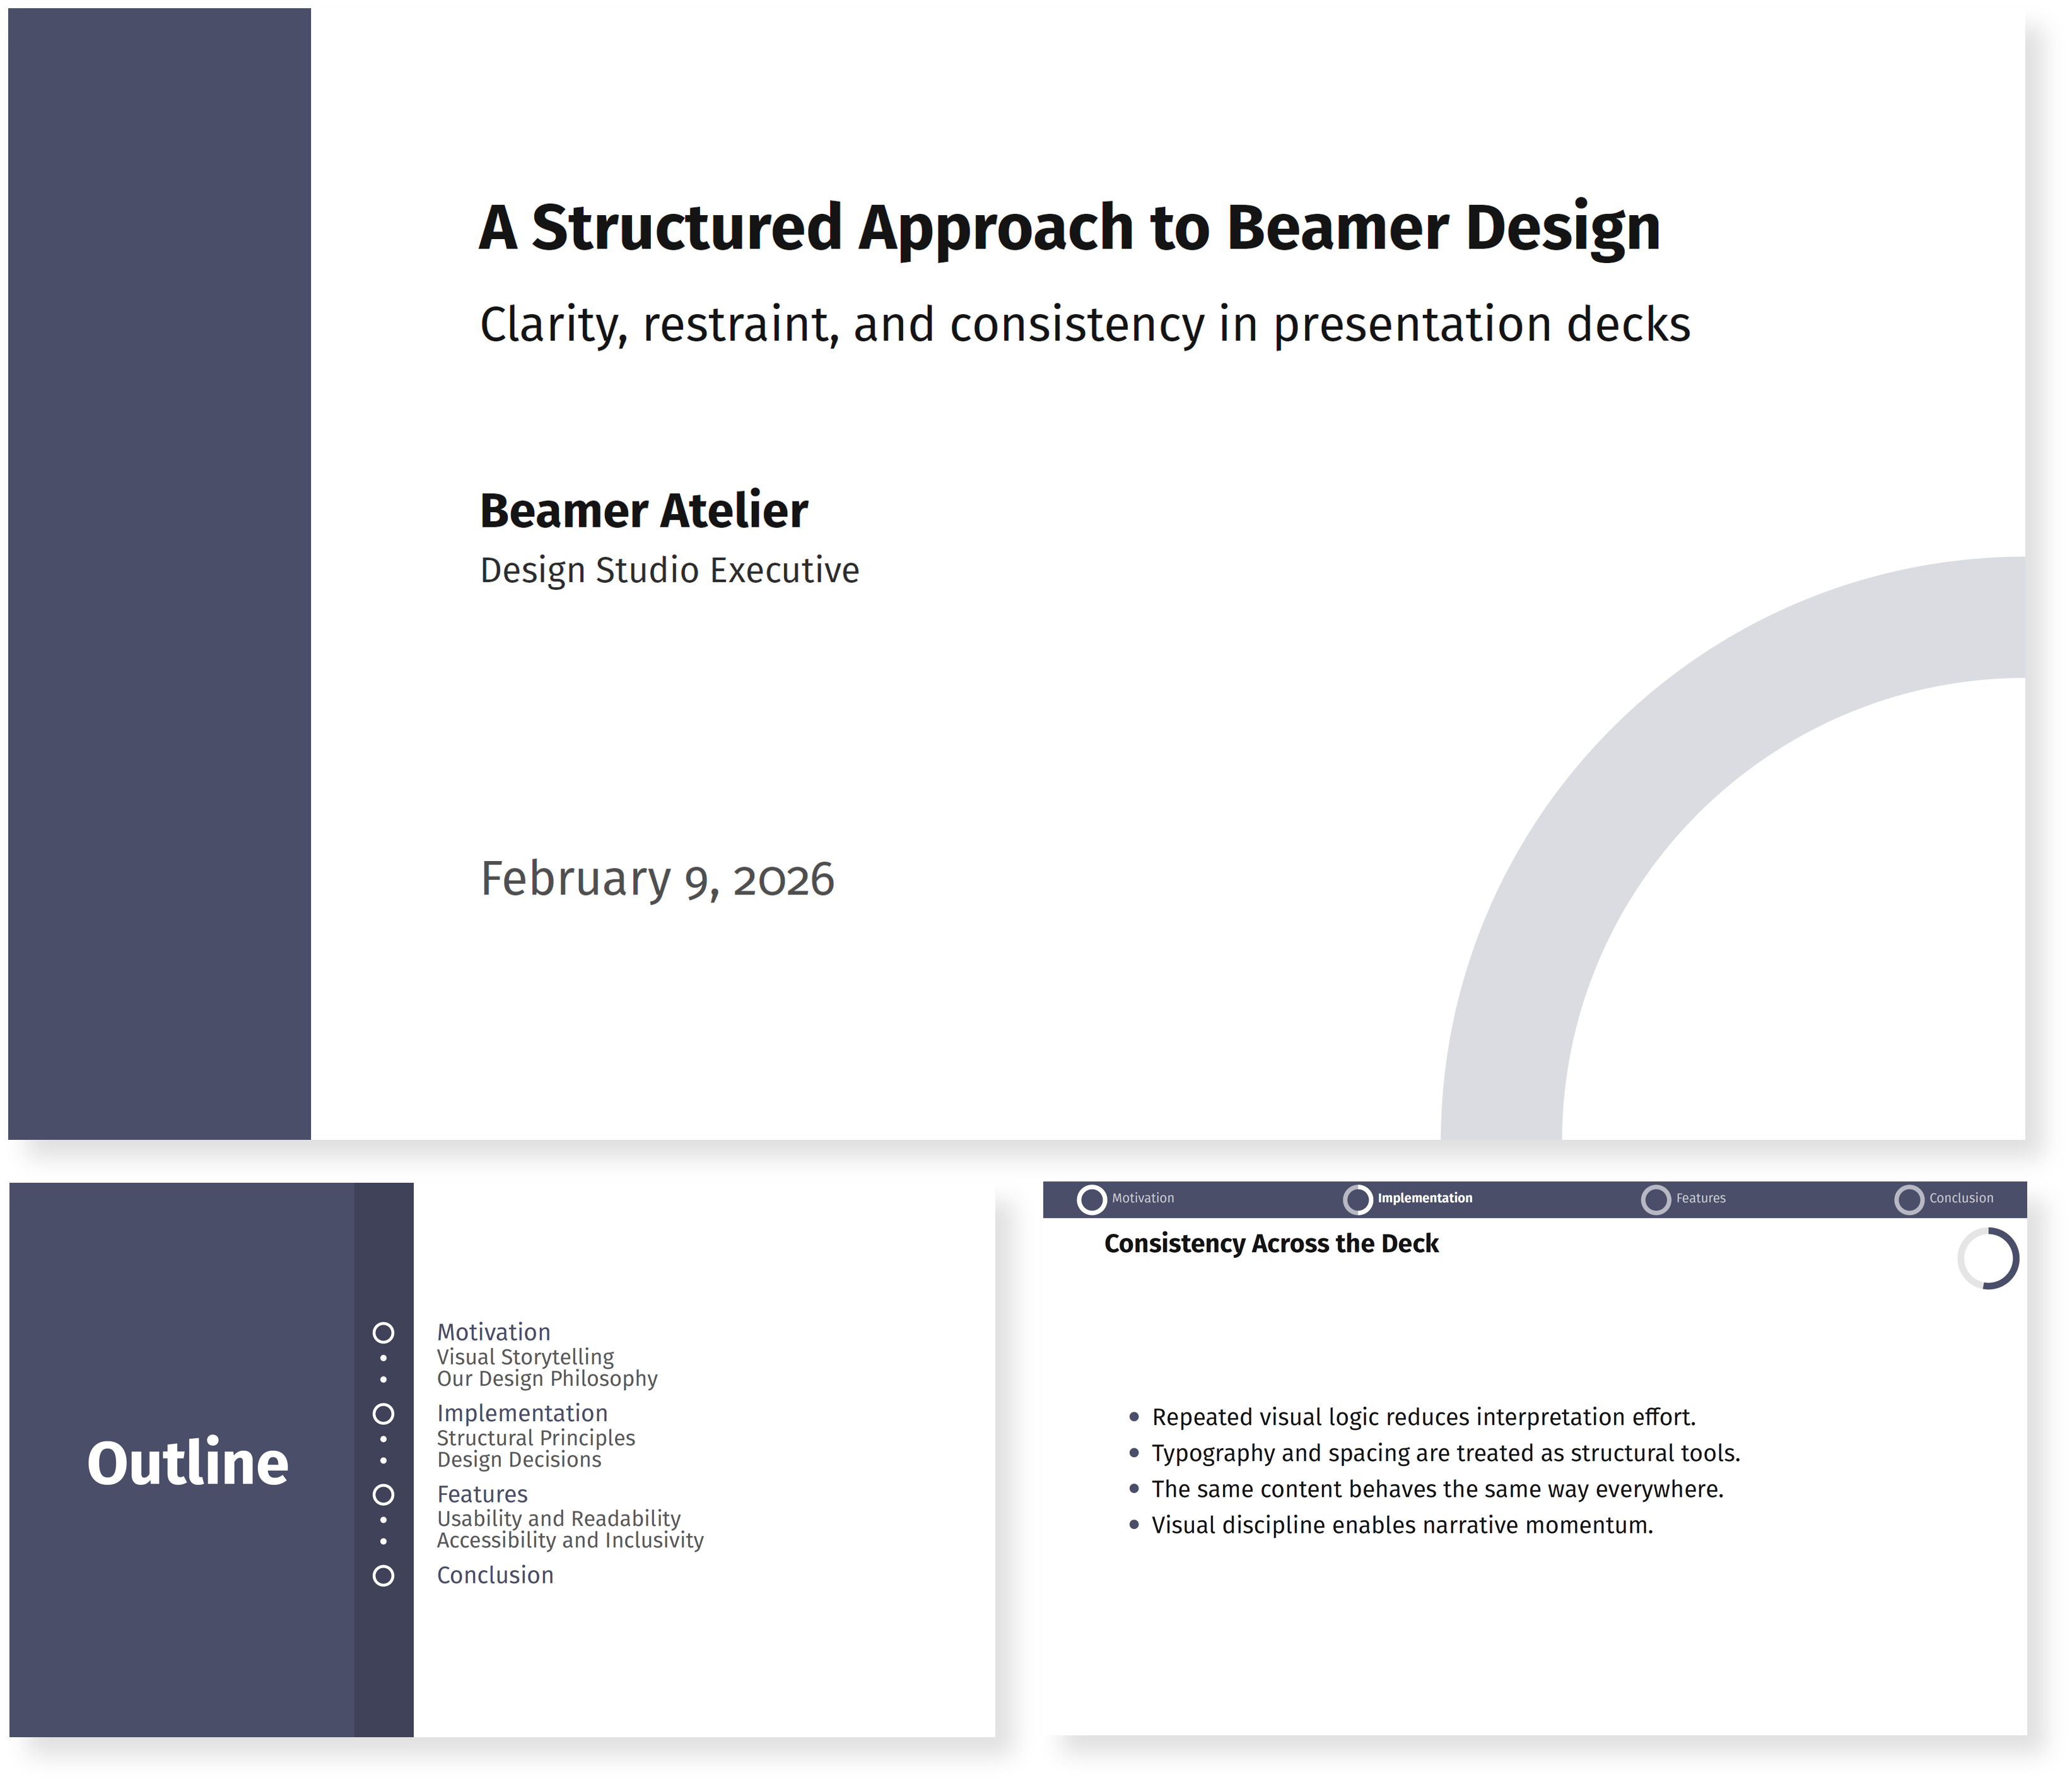Click outline circle marker next to Implementation
The image size is (2072, 1782).
coord(383,1413)
